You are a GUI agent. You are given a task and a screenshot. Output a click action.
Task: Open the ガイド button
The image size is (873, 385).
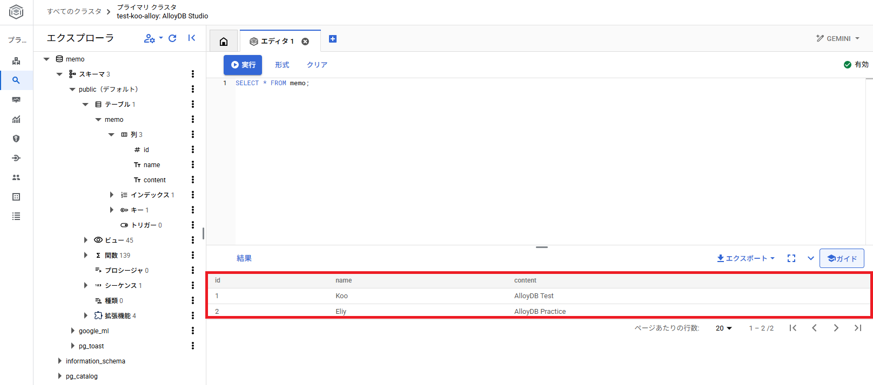tap(842, 258)
